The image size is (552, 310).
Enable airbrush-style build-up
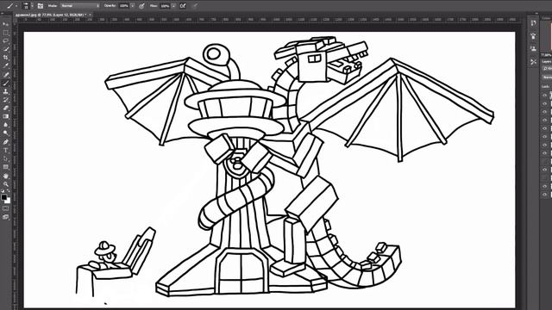click(x=183, y=6)
